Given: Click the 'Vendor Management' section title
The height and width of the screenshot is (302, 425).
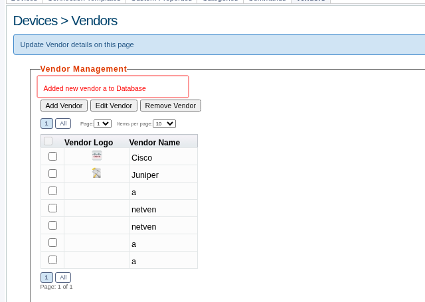Looking at the screenshot, I should click(84, 69).
